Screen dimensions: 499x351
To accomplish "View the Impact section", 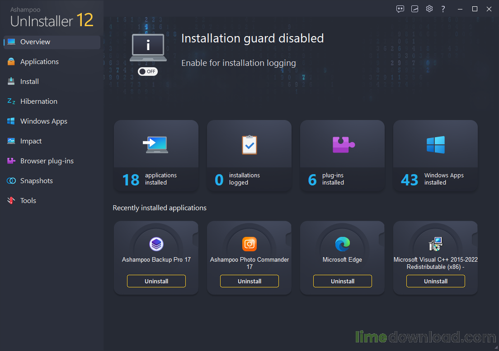I will 31,141.
